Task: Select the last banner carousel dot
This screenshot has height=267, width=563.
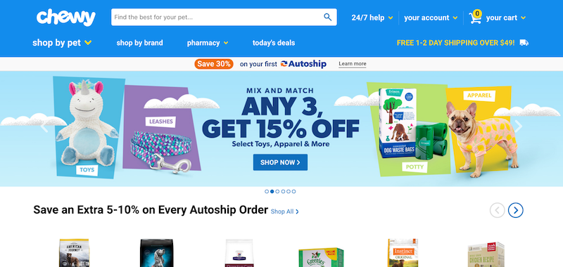Action: coord(293,191)
